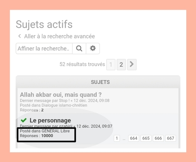Open Aller à la recherche avancée link
Screen dimensions: 196x162
click(60, 36)
